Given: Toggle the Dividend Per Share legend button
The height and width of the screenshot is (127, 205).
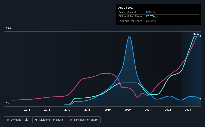Looking at the screenshot, I should click(x=49, y=120).
